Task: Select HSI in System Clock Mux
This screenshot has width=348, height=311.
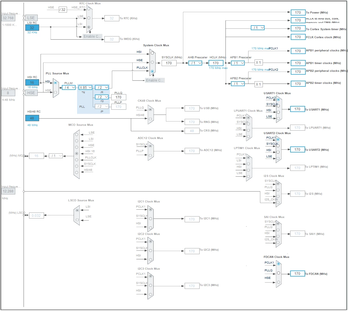Action: pyautogui.click(x=152, y=53)
